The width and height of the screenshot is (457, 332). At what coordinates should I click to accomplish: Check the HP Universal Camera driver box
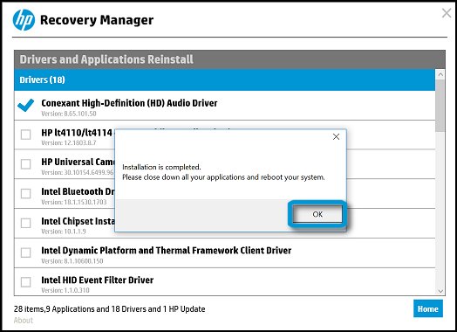pyautogui.click(x=25, y=164)
